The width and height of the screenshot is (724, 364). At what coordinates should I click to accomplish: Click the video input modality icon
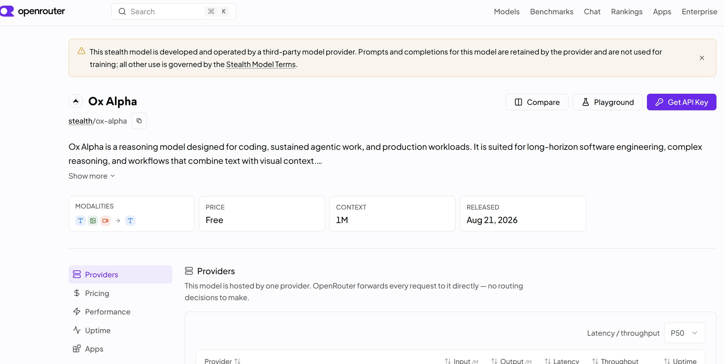(105, 221)
